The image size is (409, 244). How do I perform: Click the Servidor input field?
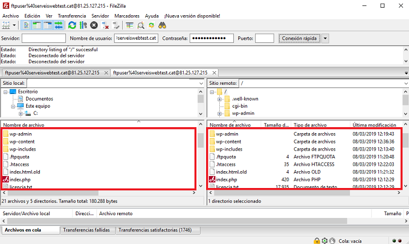click(x=44, y=38)
